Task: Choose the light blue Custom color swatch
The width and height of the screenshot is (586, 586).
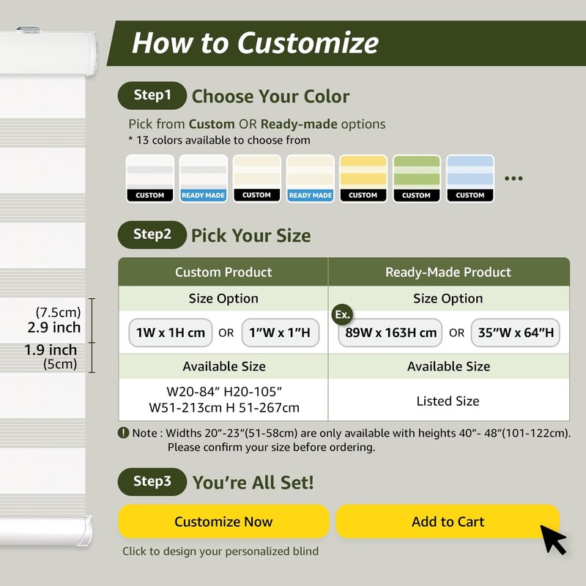Action: tap(470, 178)
